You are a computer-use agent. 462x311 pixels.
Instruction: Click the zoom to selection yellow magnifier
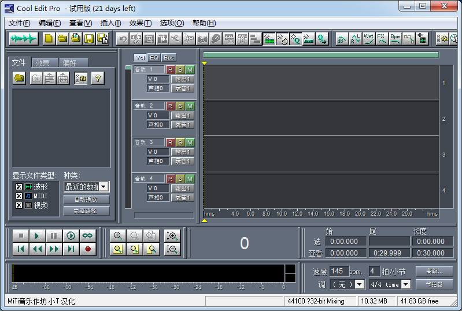click(x=118, y=249)
